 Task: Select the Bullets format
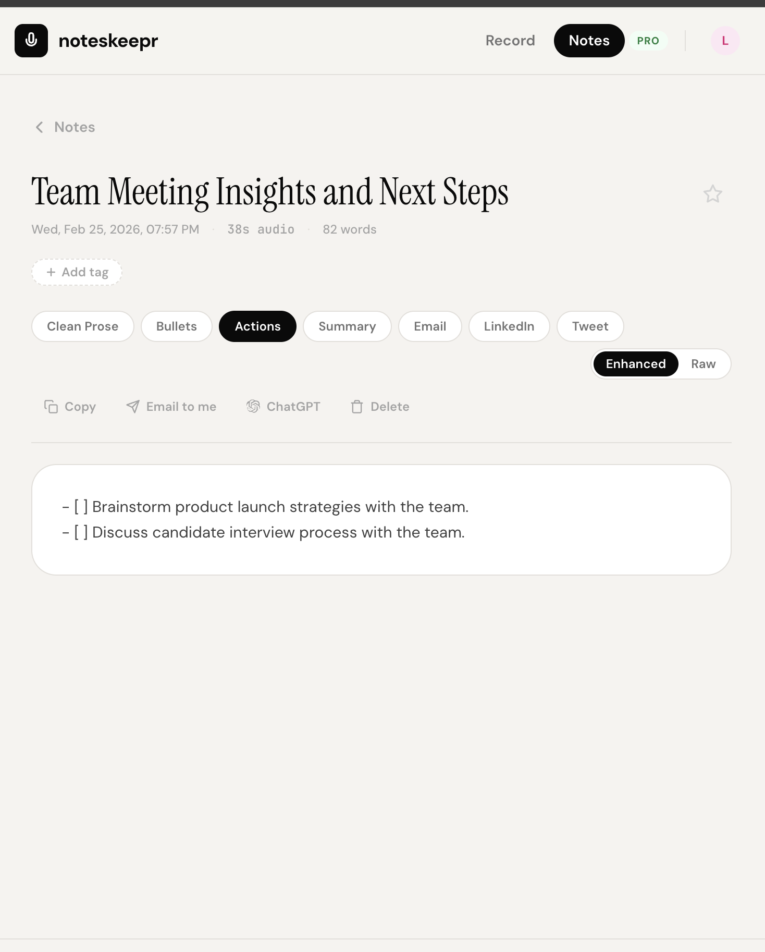tap(176, 326)
